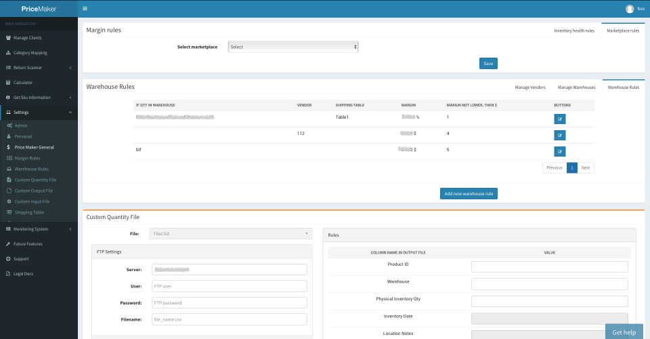Click the Manage Clients users icon

click(x=8, y=38)
